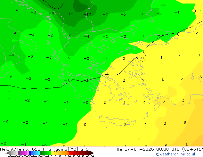Screen dimensions: 203x157
Task: Pick the dark blue legend swatch
Action: click(30, 153)
